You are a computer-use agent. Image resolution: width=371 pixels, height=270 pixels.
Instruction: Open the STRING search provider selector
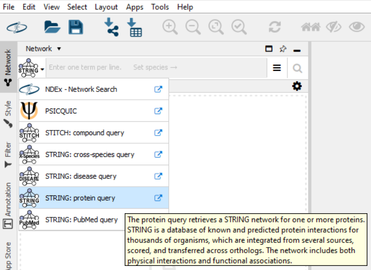pyautogui.click(x=31, y=67)
